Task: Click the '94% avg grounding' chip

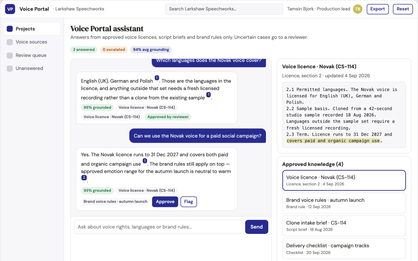Action: coord(151,50)
